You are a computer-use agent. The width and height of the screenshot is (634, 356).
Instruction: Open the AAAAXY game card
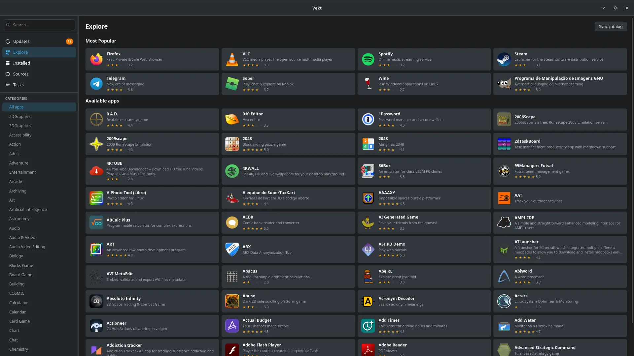coord(424,198)
